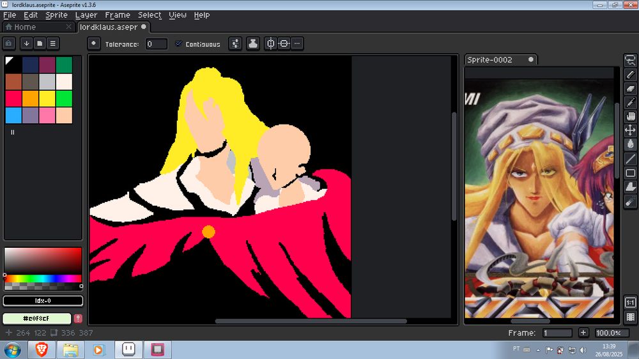Pick the sky blue palette swatch
This screenshot has height=359, width=639.
point(13,115)
